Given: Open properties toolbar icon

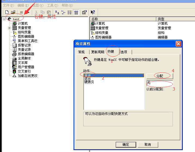Looking at the screenshot, I should (84, 12).
